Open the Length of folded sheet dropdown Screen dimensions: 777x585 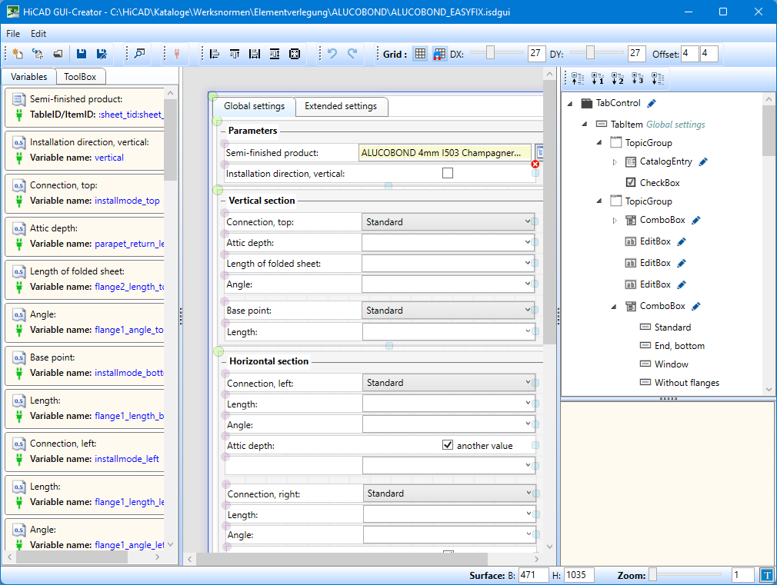pyautogui.click(x=448, y=263)
